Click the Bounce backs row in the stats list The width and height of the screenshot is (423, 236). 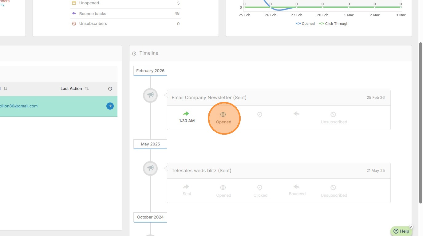[x=125, y=14]
